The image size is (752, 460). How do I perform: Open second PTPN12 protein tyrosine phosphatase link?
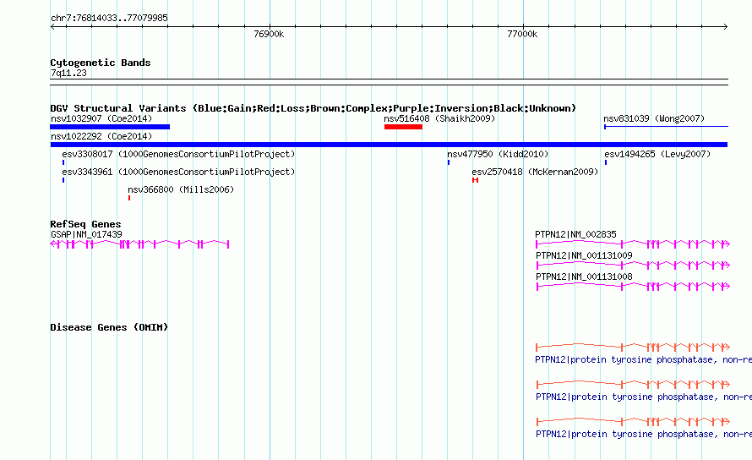pos(644,397)
